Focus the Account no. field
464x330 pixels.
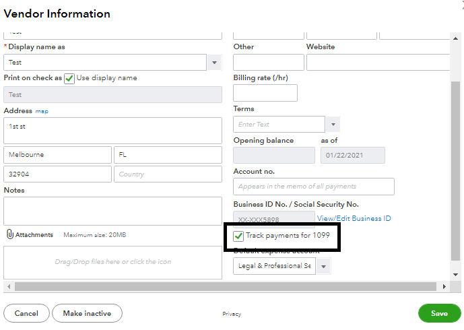click(x=314, y=187)
